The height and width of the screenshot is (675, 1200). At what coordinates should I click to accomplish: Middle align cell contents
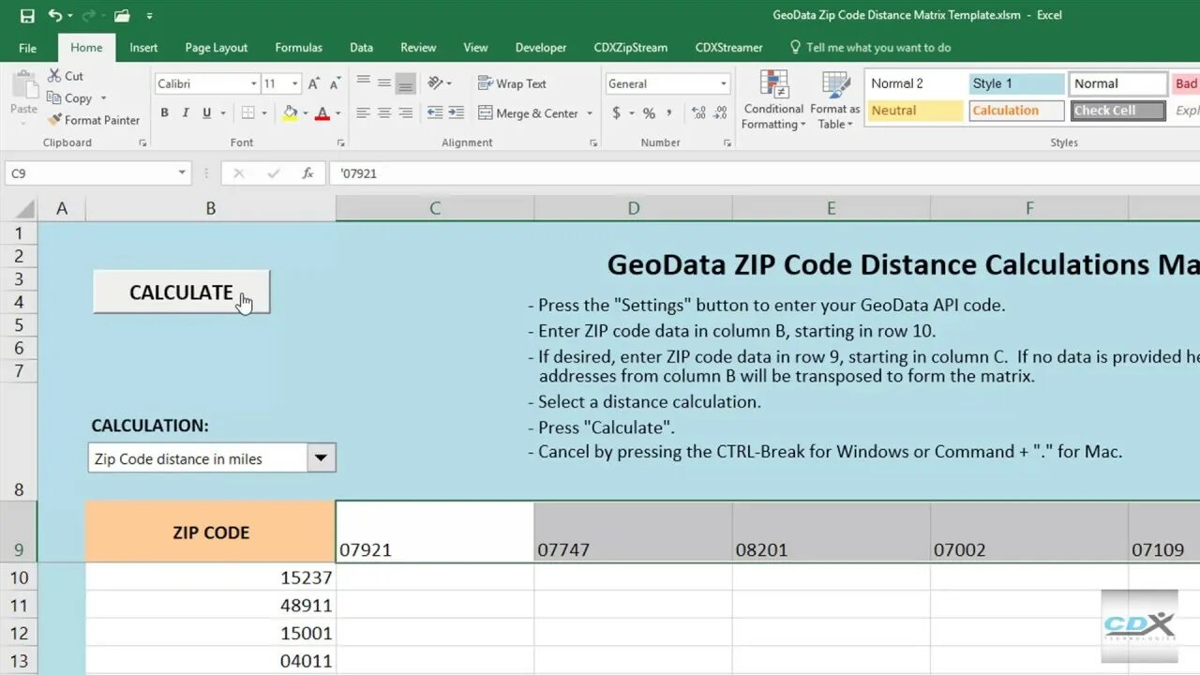384,83
